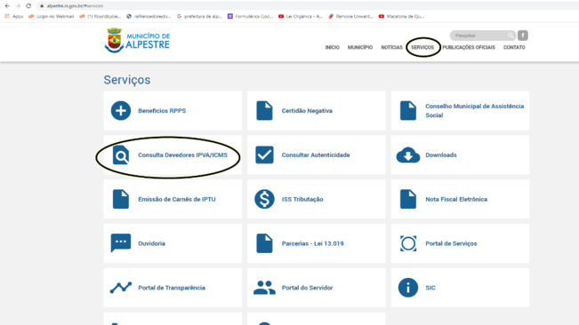Viewport: 579px width, 325px height.
Task: Open the INÍCIO menu item
Action: tap(333, 48)
